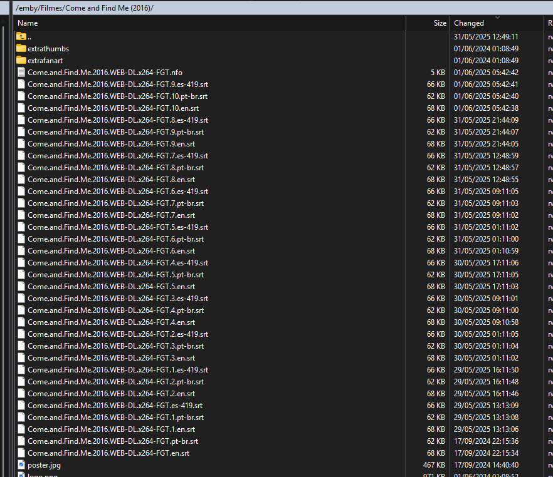
Task: Select file name FGT.1.en.srt
Action: [112, 429]
